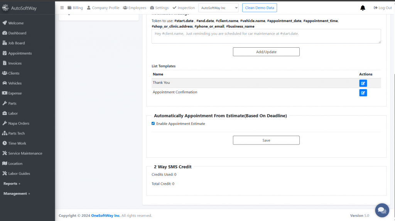Click the notification bell icon
The image size is (395, 221).
tap(363, 8)
